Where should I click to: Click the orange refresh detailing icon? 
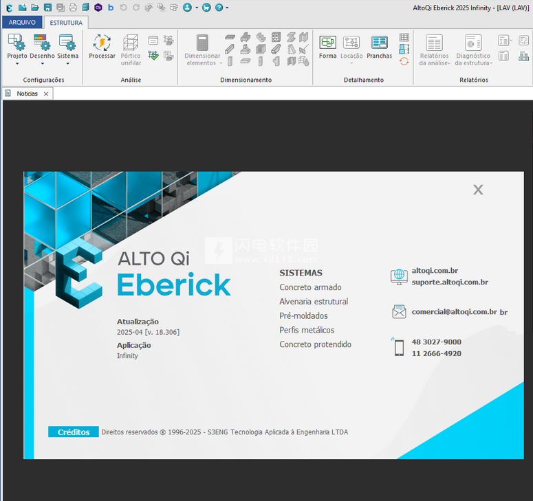[404, 61]
